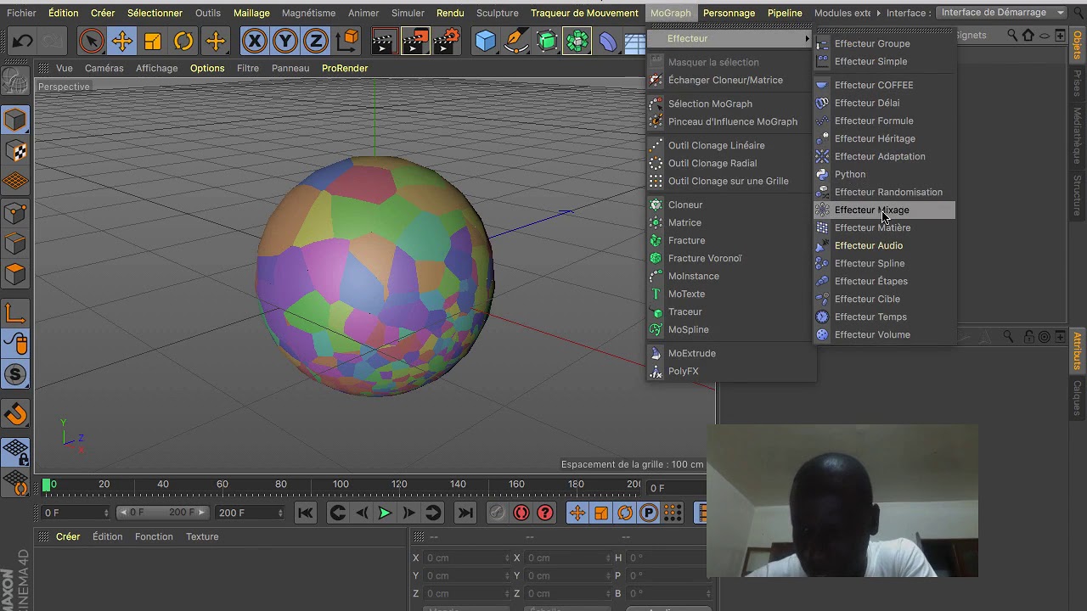Toggle world coordinate system icon
Screen dimensions: 1087x611
coord(347,41)
